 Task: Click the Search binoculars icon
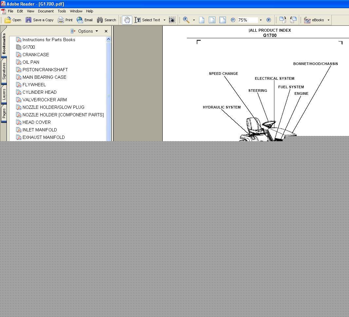coord(100,20)
